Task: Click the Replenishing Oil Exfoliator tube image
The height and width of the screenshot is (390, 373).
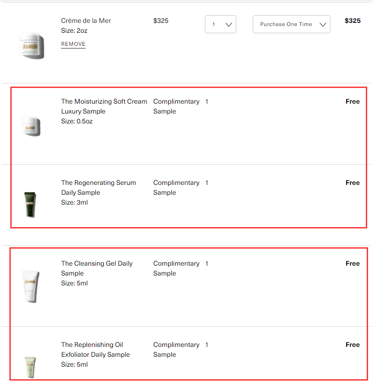Action: pos(30,367)
